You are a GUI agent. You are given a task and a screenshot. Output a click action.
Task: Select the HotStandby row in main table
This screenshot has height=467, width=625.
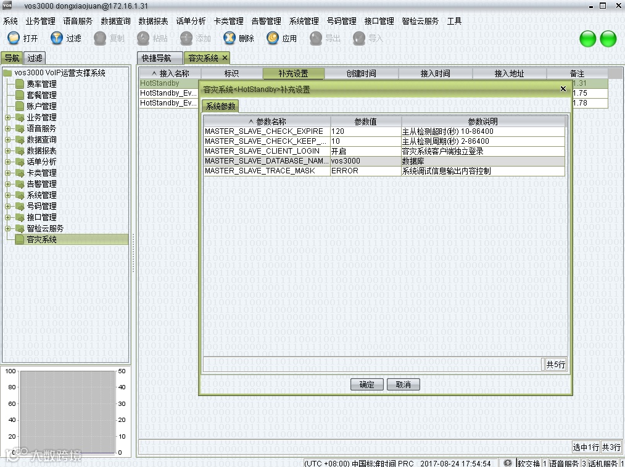tap(169, 83)
